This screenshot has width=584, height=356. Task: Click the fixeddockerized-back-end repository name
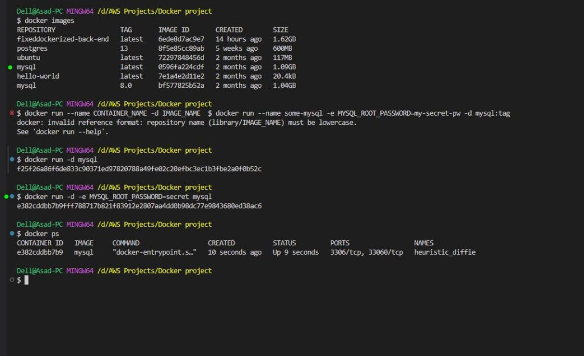(x=63, y=39)
